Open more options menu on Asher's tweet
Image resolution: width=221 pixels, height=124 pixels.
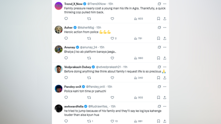coord(165,28)
